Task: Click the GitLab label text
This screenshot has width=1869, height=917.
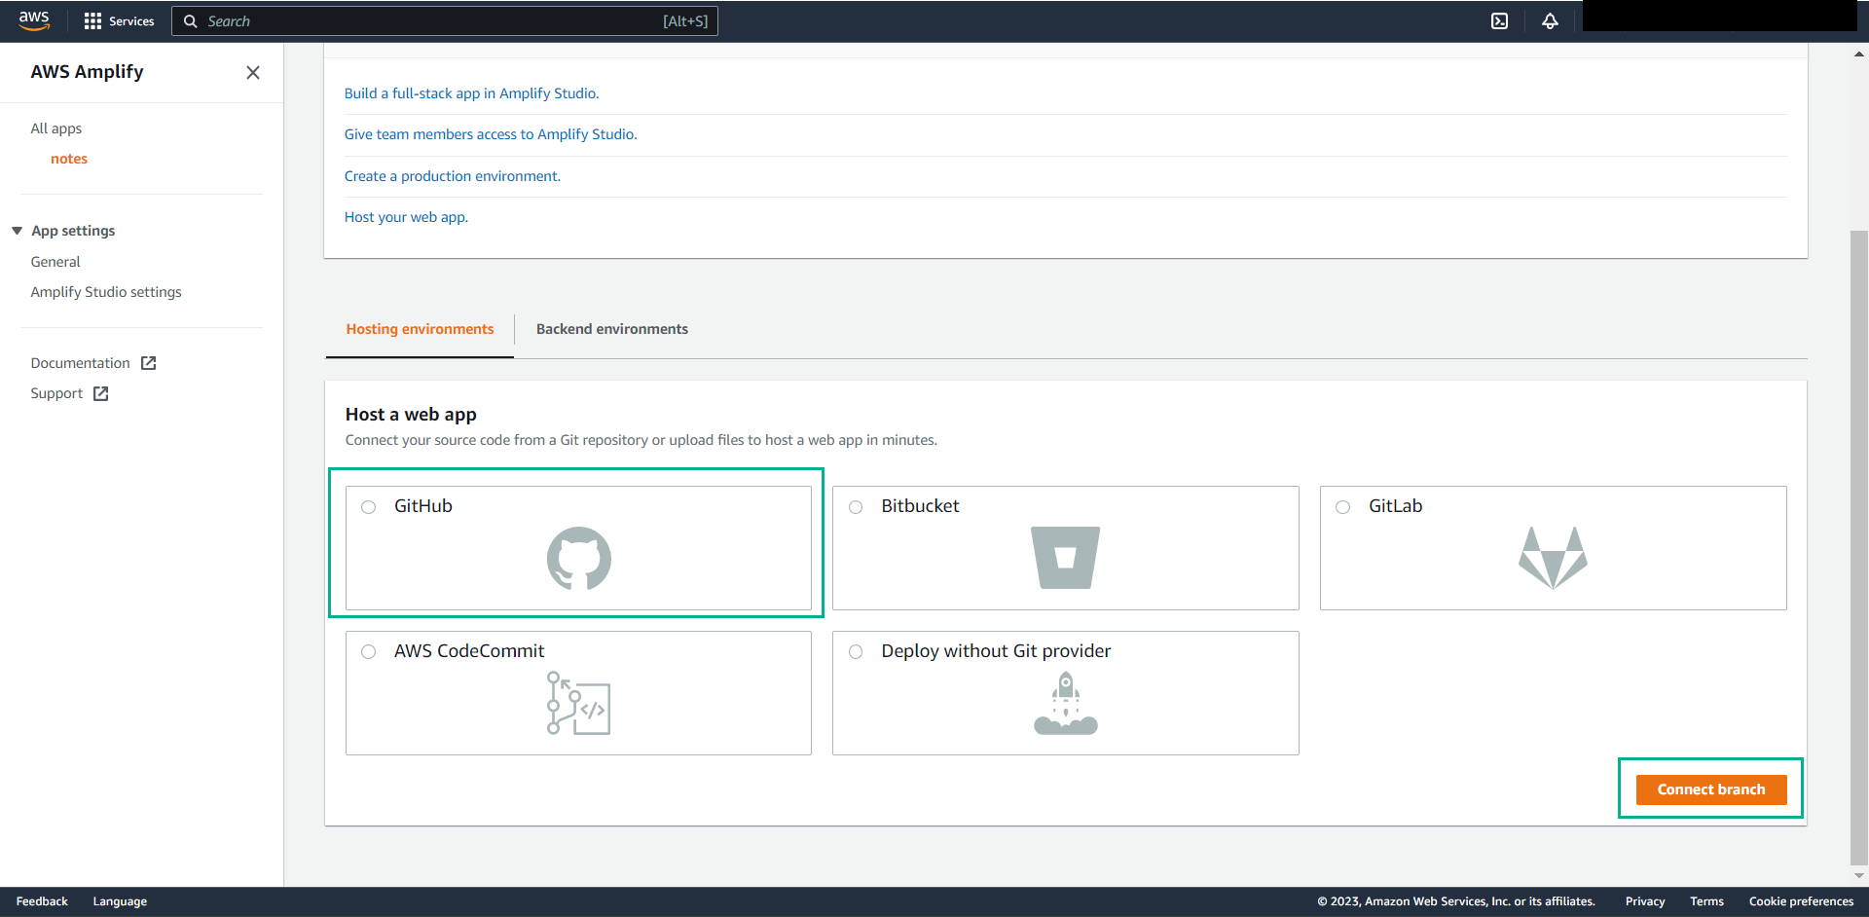Action: coord(1395,506)
